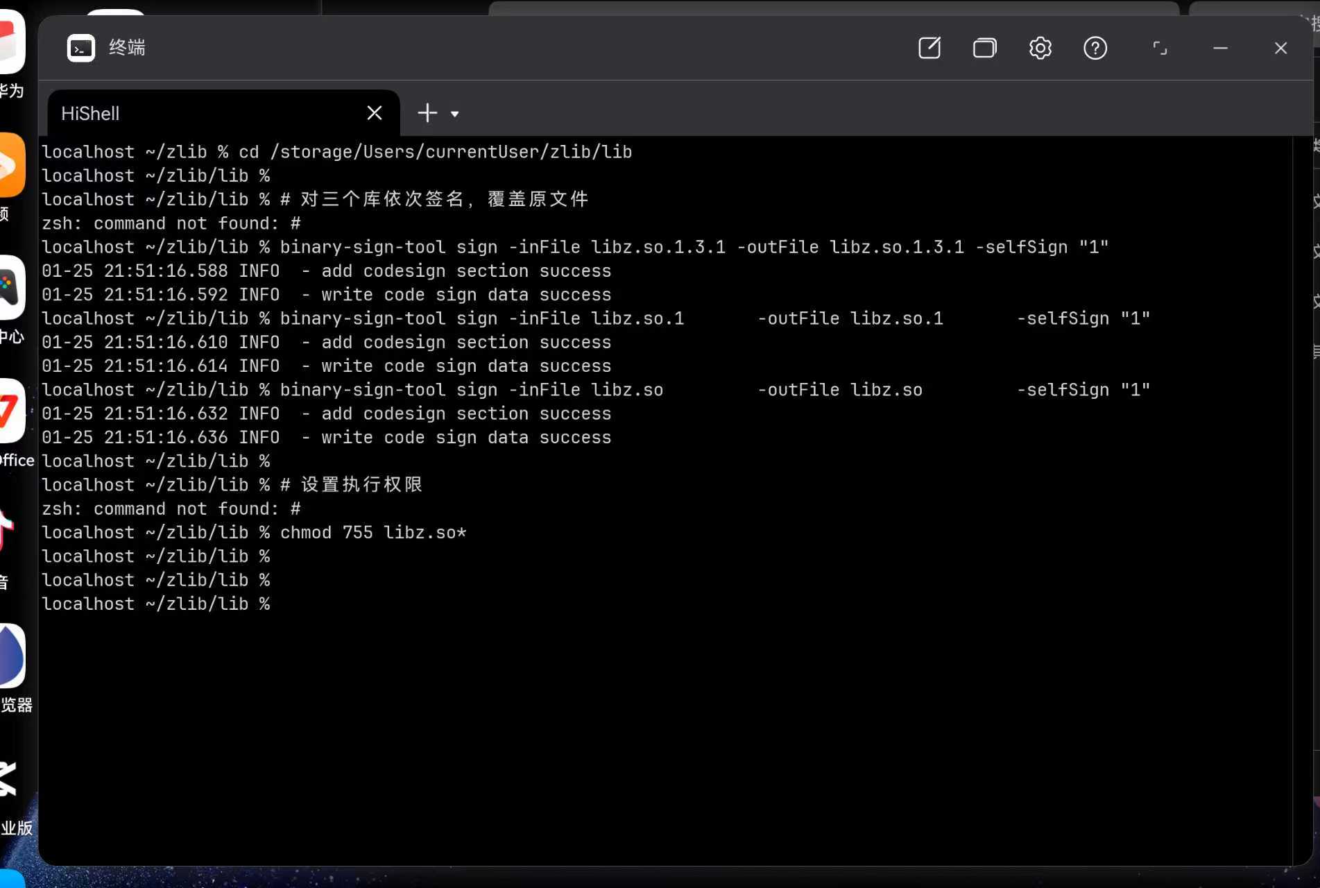Click the multi-window icon in title bar

tap(984, 48)
